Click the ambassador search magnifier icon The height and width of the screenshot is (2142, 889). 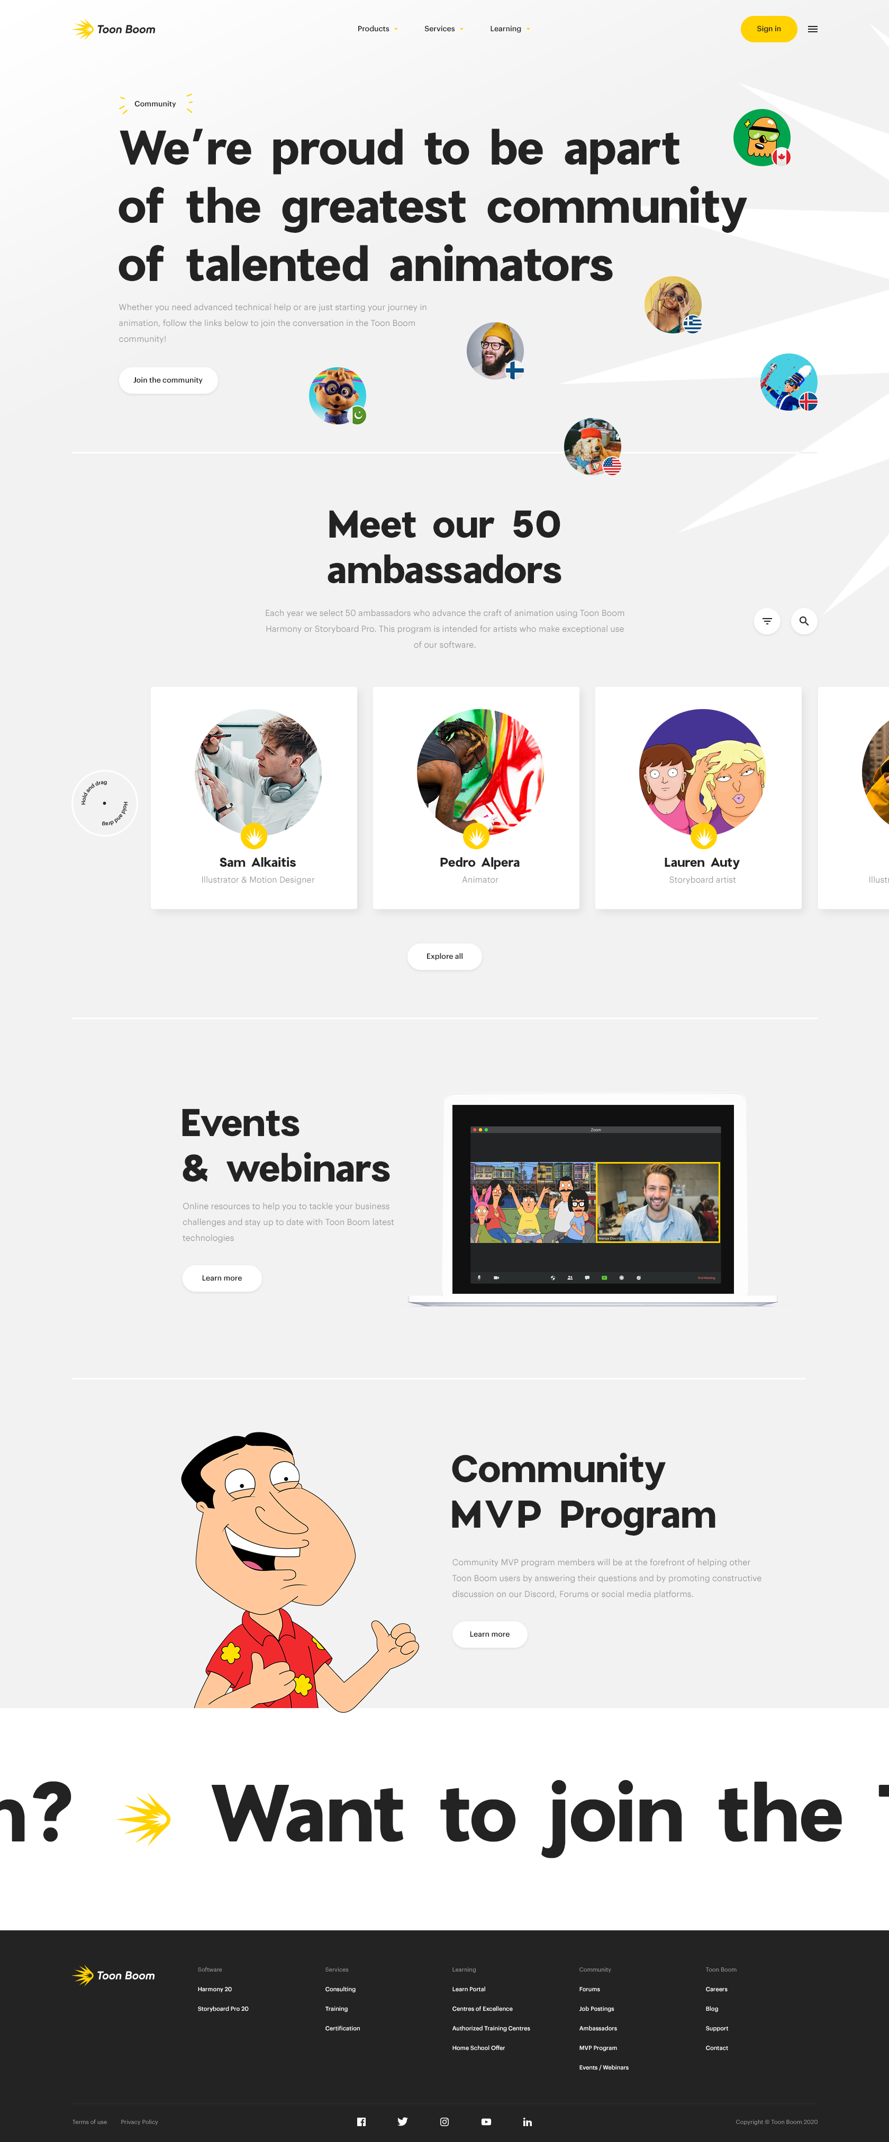pyautogui.click(x=803, y=621)
